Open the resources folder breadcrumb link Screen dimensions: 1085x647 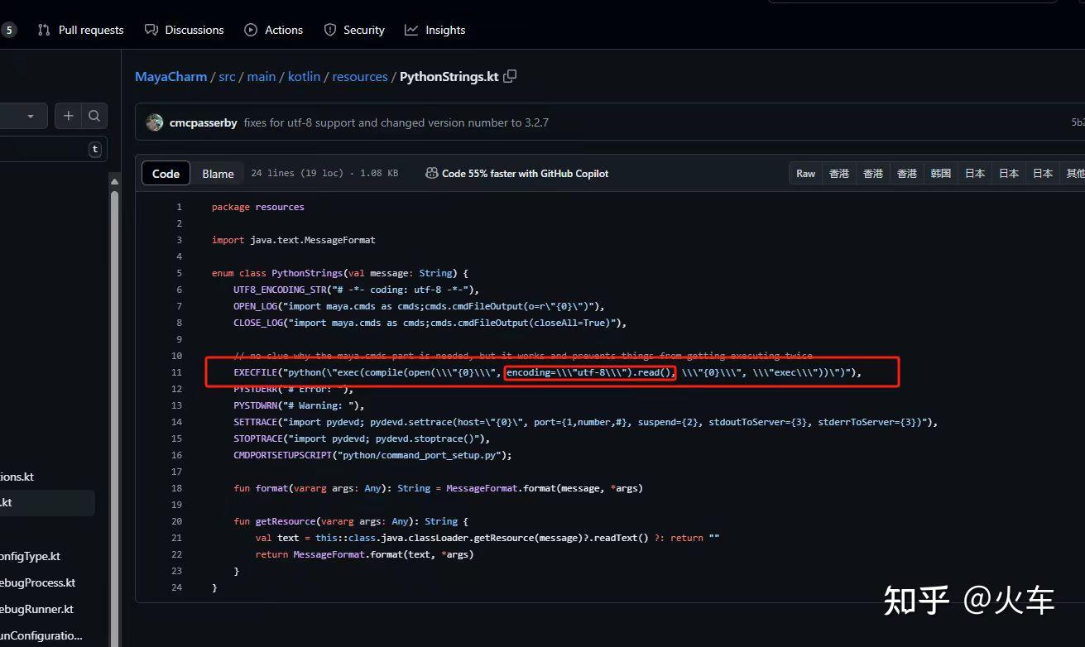click(360, 76)
